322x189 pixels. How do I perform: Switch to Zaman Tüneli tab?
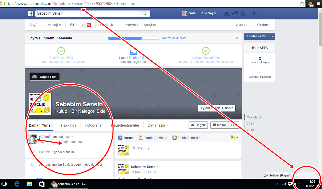point(41,125)
